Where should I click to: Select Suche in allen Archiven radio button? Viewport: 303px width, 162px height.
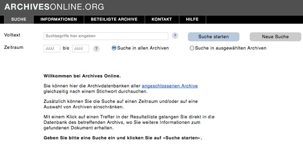point(114,48)
